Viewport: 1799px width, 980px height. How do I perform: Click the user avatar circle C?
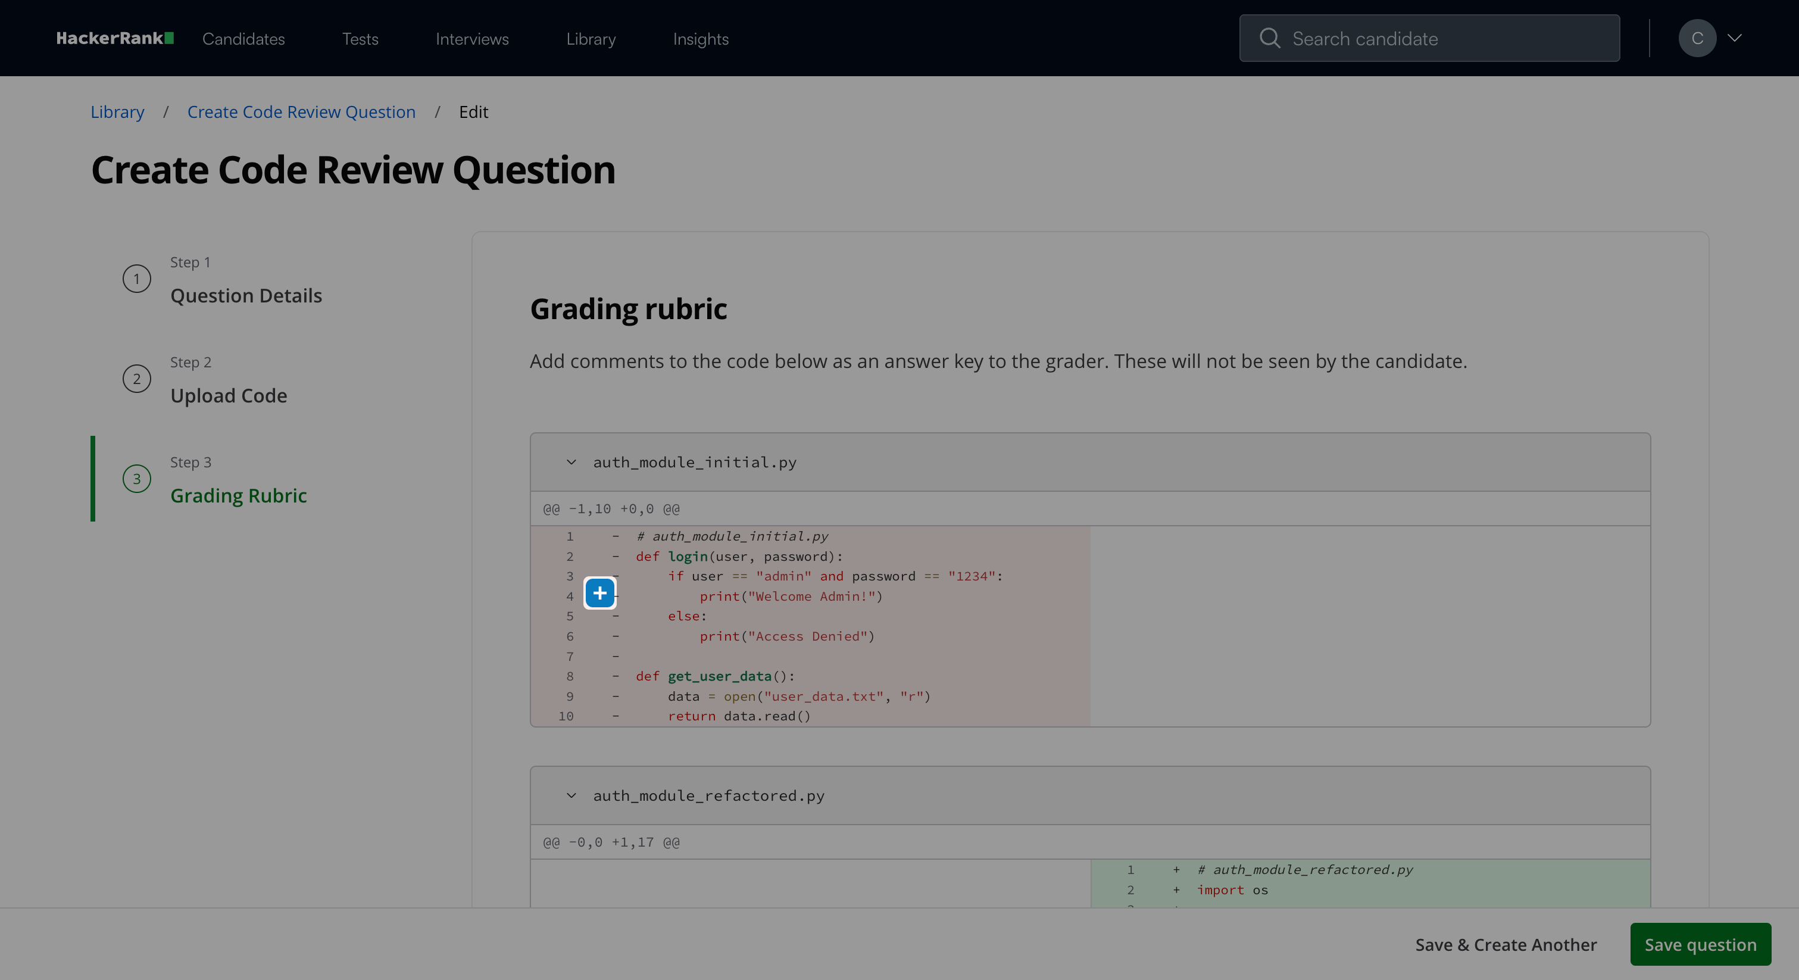1697,39
